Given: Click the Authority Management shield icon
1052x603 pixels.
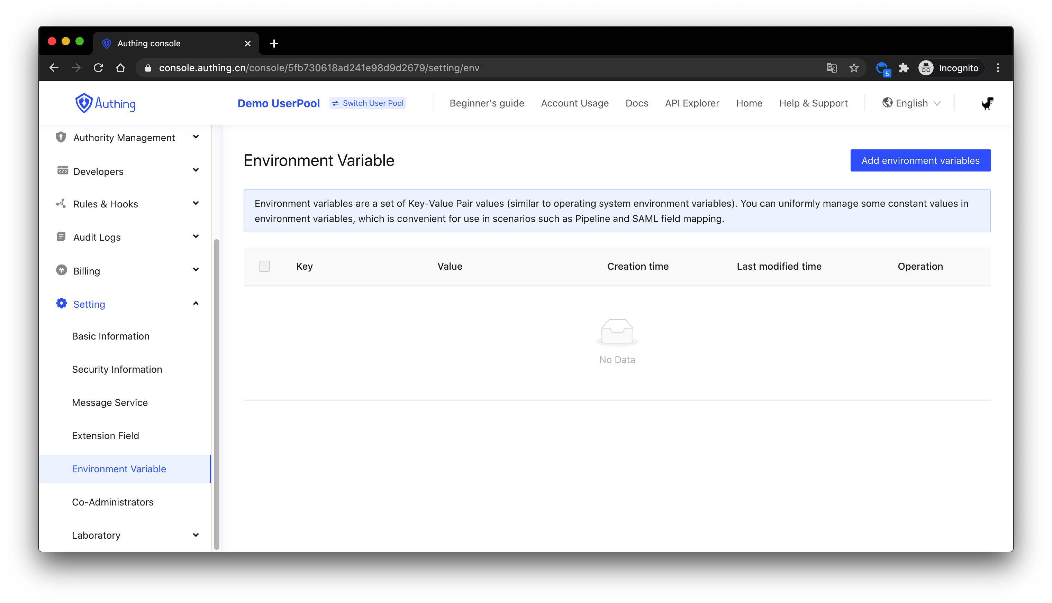Looking at the screenshot, I should (x=61, y=137).
